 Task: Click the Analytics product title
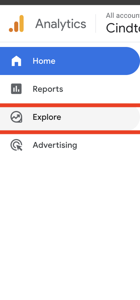[x=61, y=24]
